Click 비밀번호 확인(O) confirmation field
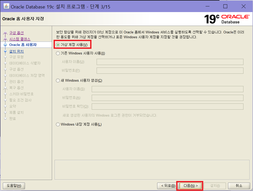This screenshot has height=191, width=253. click(x=167, y=107)
